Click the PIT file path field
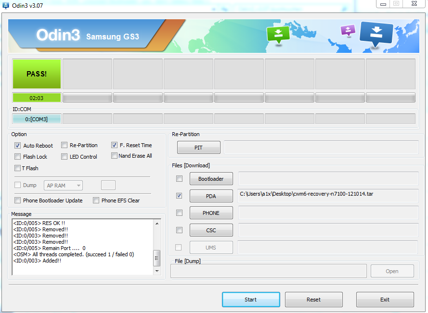The height and width of the screenshot is (313, 428). (321, 147)
